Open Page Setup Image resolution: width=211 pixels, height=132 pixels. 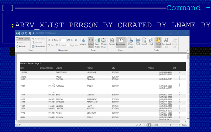130,43
